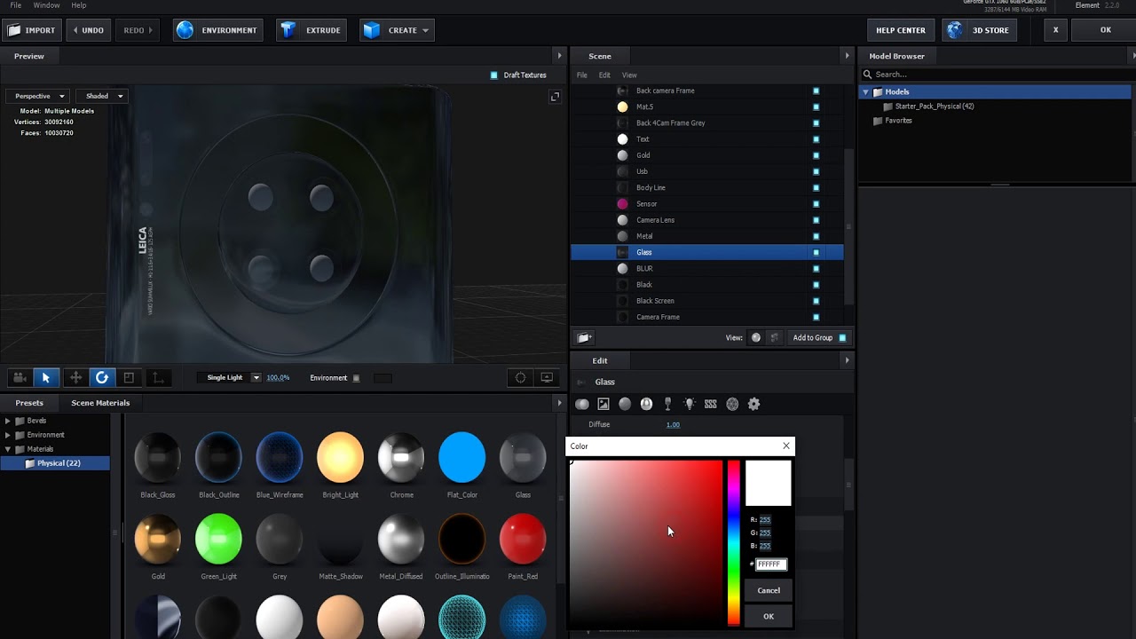The width and height of the screenshot is (1136, 639).
Task: Expand the preview with the maximize icon
Action: pyautogui.click(x=555, y=96)
